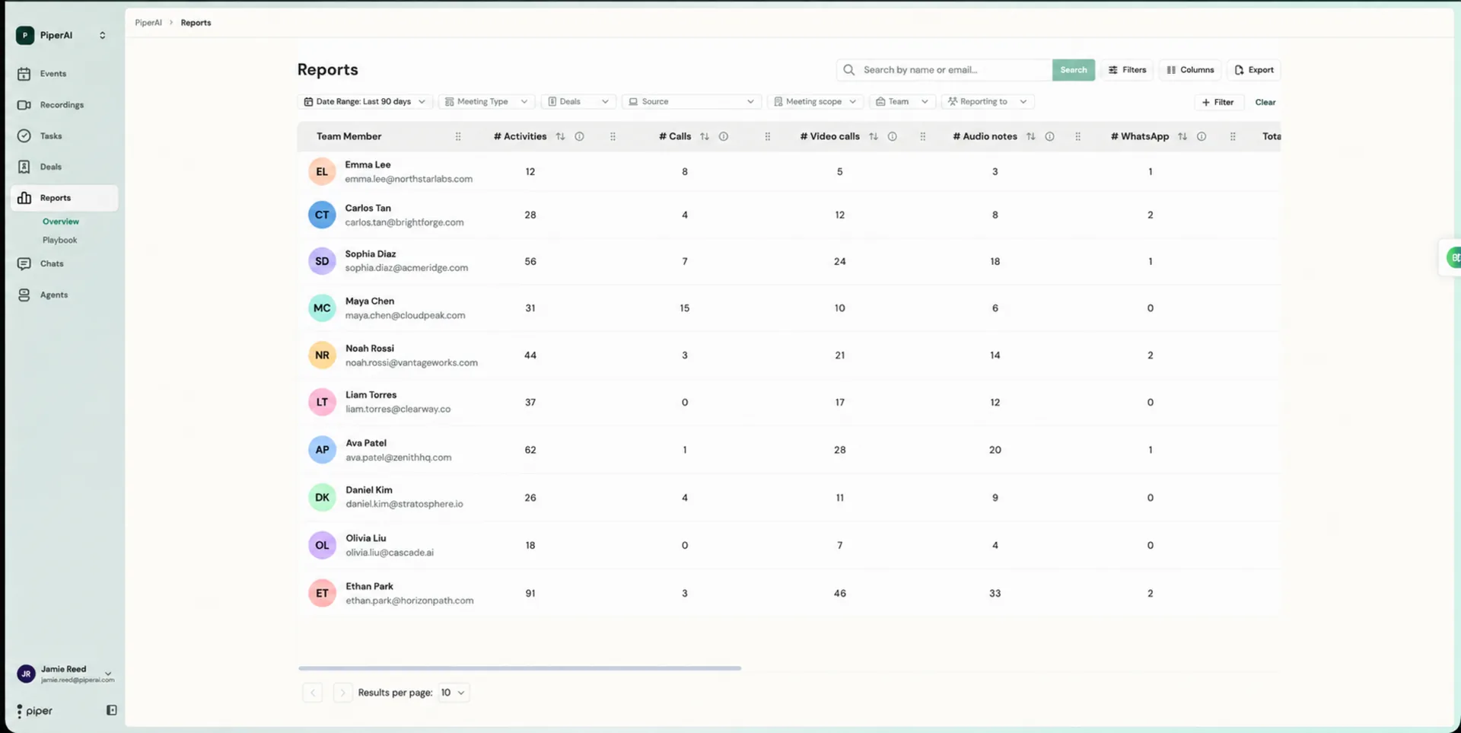Open Jamie Reed account menu
1461x733 pixels.
click(65, 674)
